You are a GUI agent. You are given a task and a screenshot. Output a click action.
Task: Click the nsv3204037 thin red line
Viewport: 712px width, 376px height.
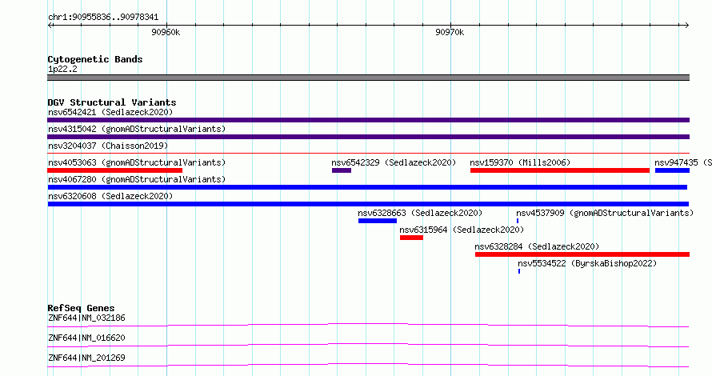(368, 154)
